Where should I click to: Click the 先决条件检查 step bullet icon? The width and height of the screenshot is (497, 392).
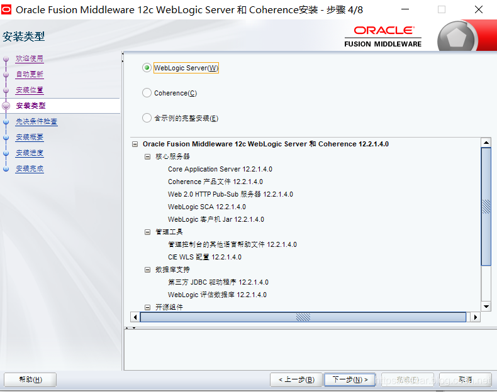coord(6,122)
